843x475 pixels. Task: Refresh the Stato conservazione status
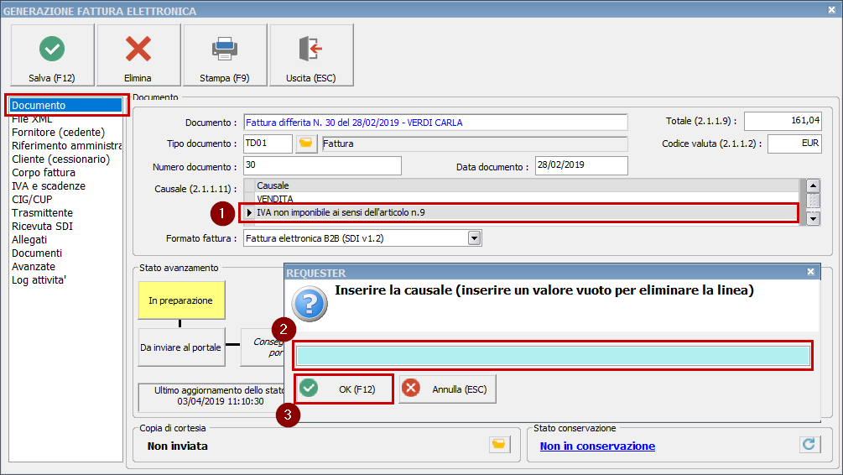click(809, 445)
